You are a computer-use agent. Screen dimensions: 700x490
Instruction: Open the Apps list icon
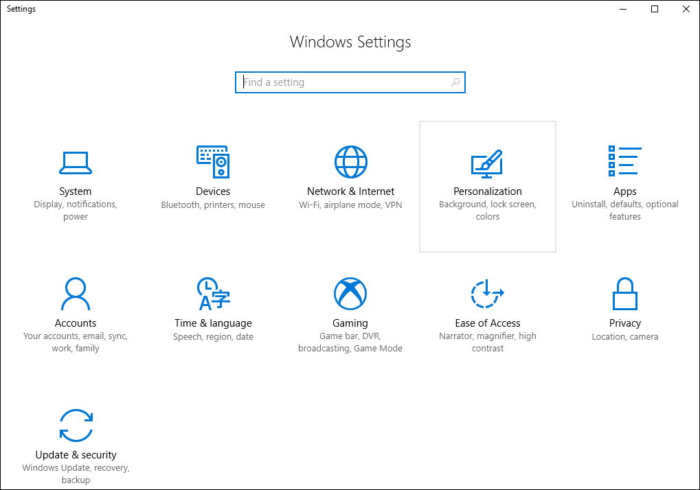click(x=624, y=162)
